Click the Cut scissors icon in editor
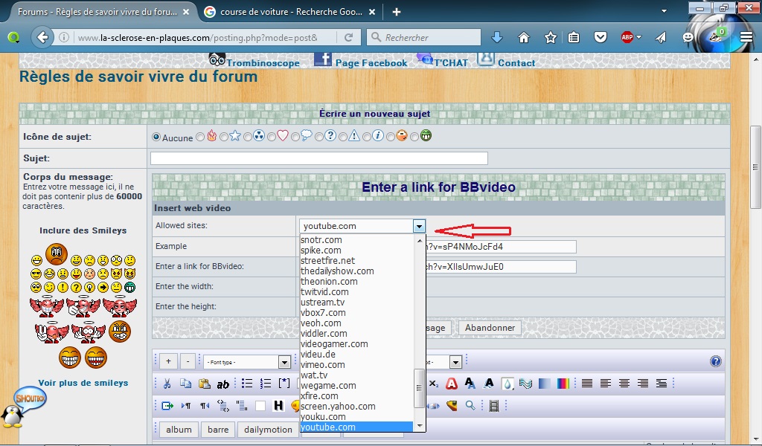Screen dimensions: 762x446 tap(167, 384)
